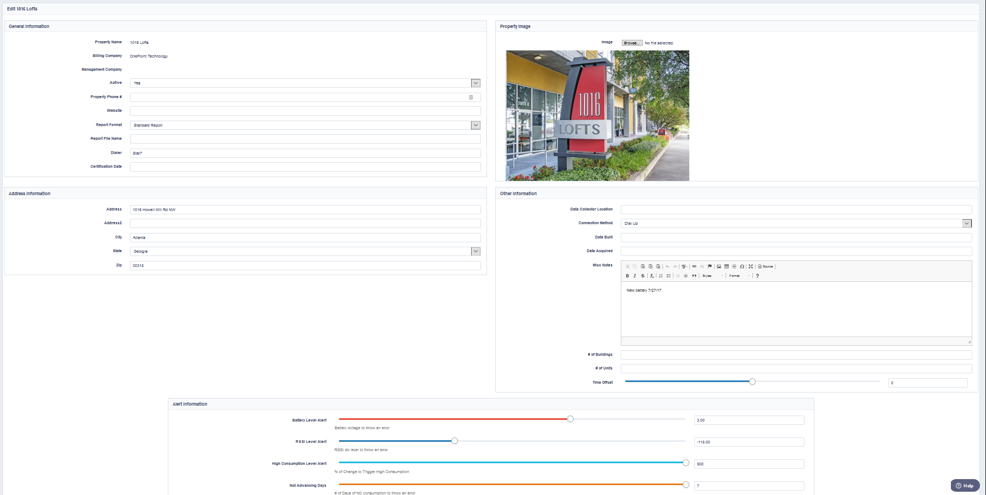
Task: Open the Report Format dropdown
Action: (x=475, y=125)
